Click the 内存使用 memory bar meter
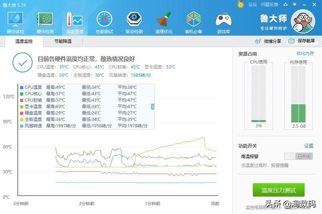The image size is (322, 214). pyautogui.click(x=298, y=94)
